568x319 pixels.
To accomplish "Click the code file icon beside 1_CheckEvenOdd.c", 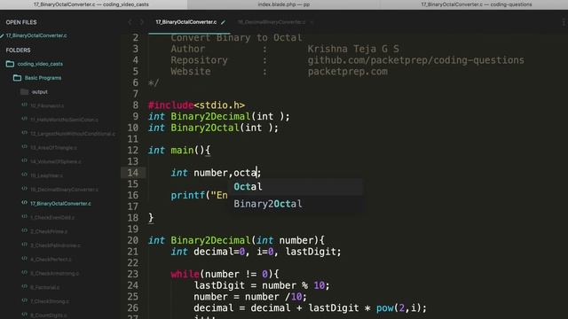I will (24, 216).
